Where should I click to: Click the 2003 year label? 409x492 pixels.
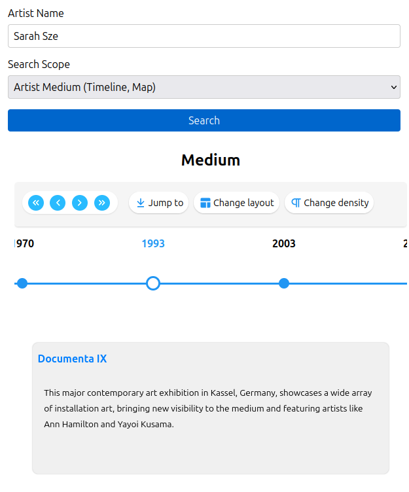284,244
